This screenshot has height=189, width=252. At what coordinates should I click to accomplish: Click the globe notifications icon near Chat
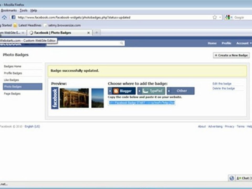coord(232,178)
